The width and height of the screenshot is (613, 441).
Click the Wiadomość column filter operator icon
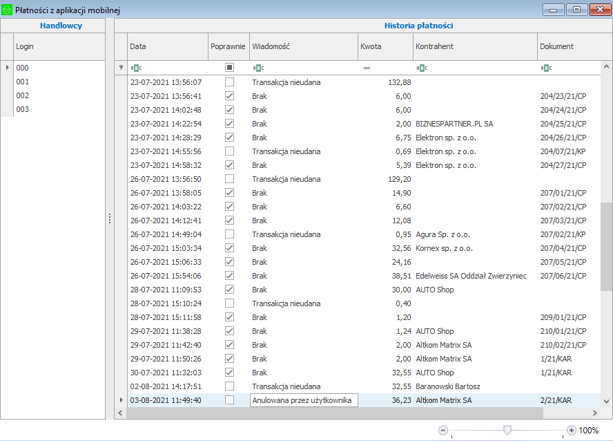(x=258, y=68)
